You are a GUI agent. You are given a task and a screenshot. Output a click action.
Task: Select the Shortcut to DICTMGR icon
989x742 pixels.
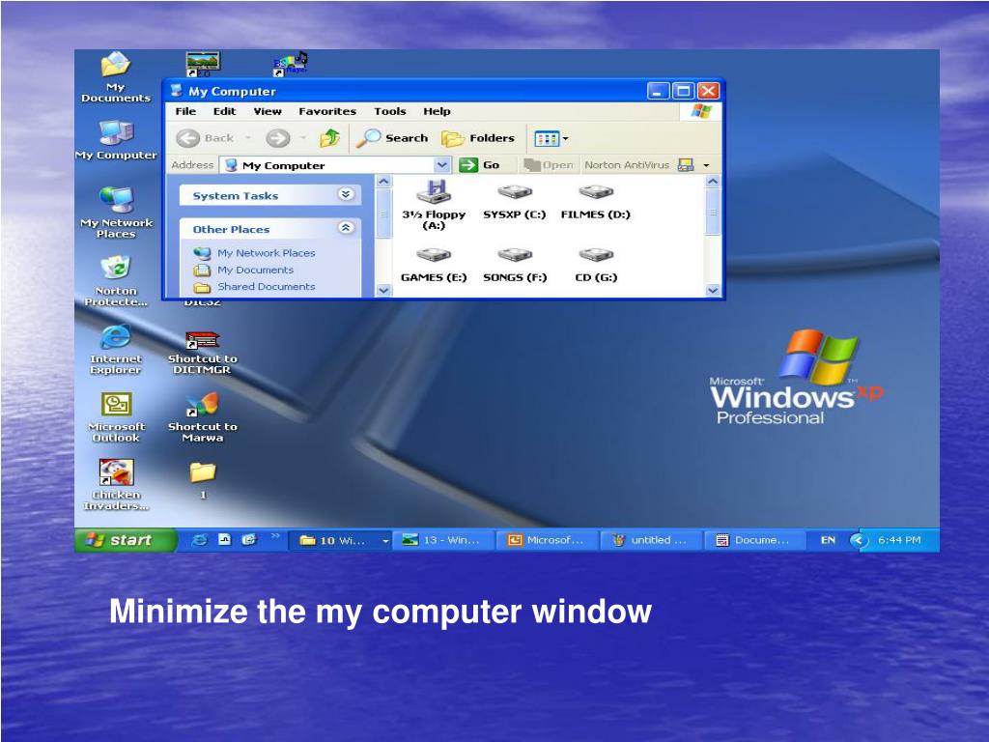click(x=203, y=352)
